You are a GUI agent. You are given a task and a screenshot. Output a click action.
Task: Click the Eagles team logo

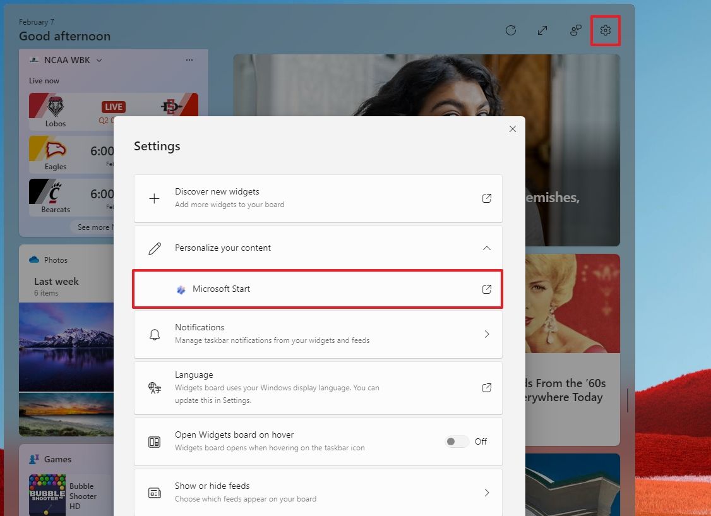tap(56, 150)
